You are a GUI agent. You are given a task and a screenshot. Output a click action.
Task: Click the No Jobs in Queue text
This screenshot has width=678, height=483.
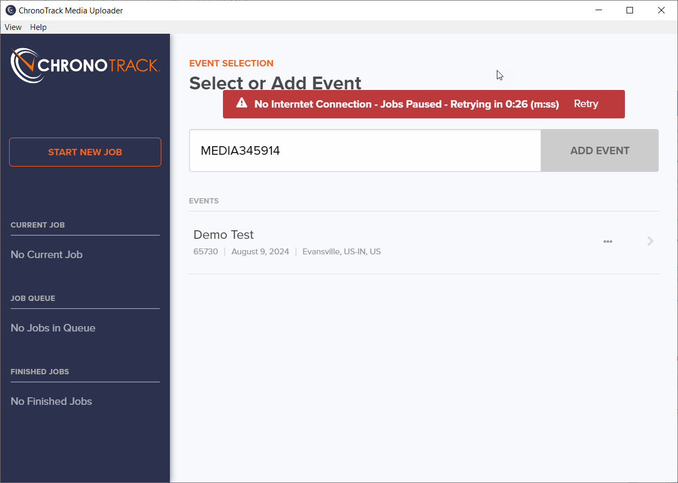53,328
